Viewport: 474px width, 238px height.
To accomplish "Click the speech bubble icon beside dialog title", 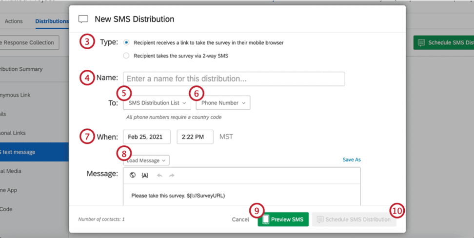I will click(x=83, y=20).
